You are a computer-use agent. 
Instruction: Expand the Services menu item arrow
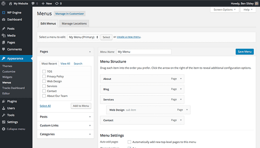click(x=181, y=99)
